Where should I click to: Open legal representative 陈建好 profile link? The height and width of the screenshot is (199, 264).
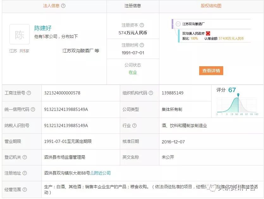[x=43, y=28]
